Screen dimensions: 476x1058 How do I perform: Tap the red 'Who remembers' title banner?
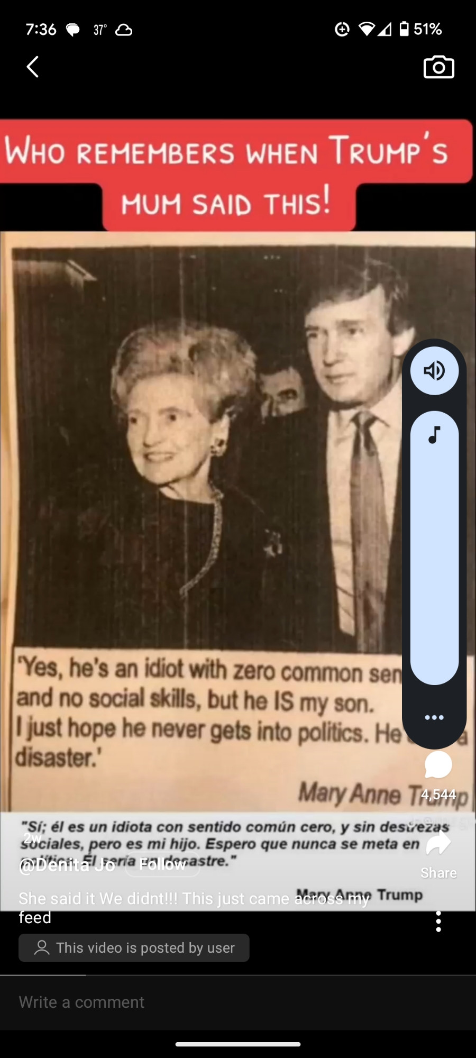[x=235, y=176]
